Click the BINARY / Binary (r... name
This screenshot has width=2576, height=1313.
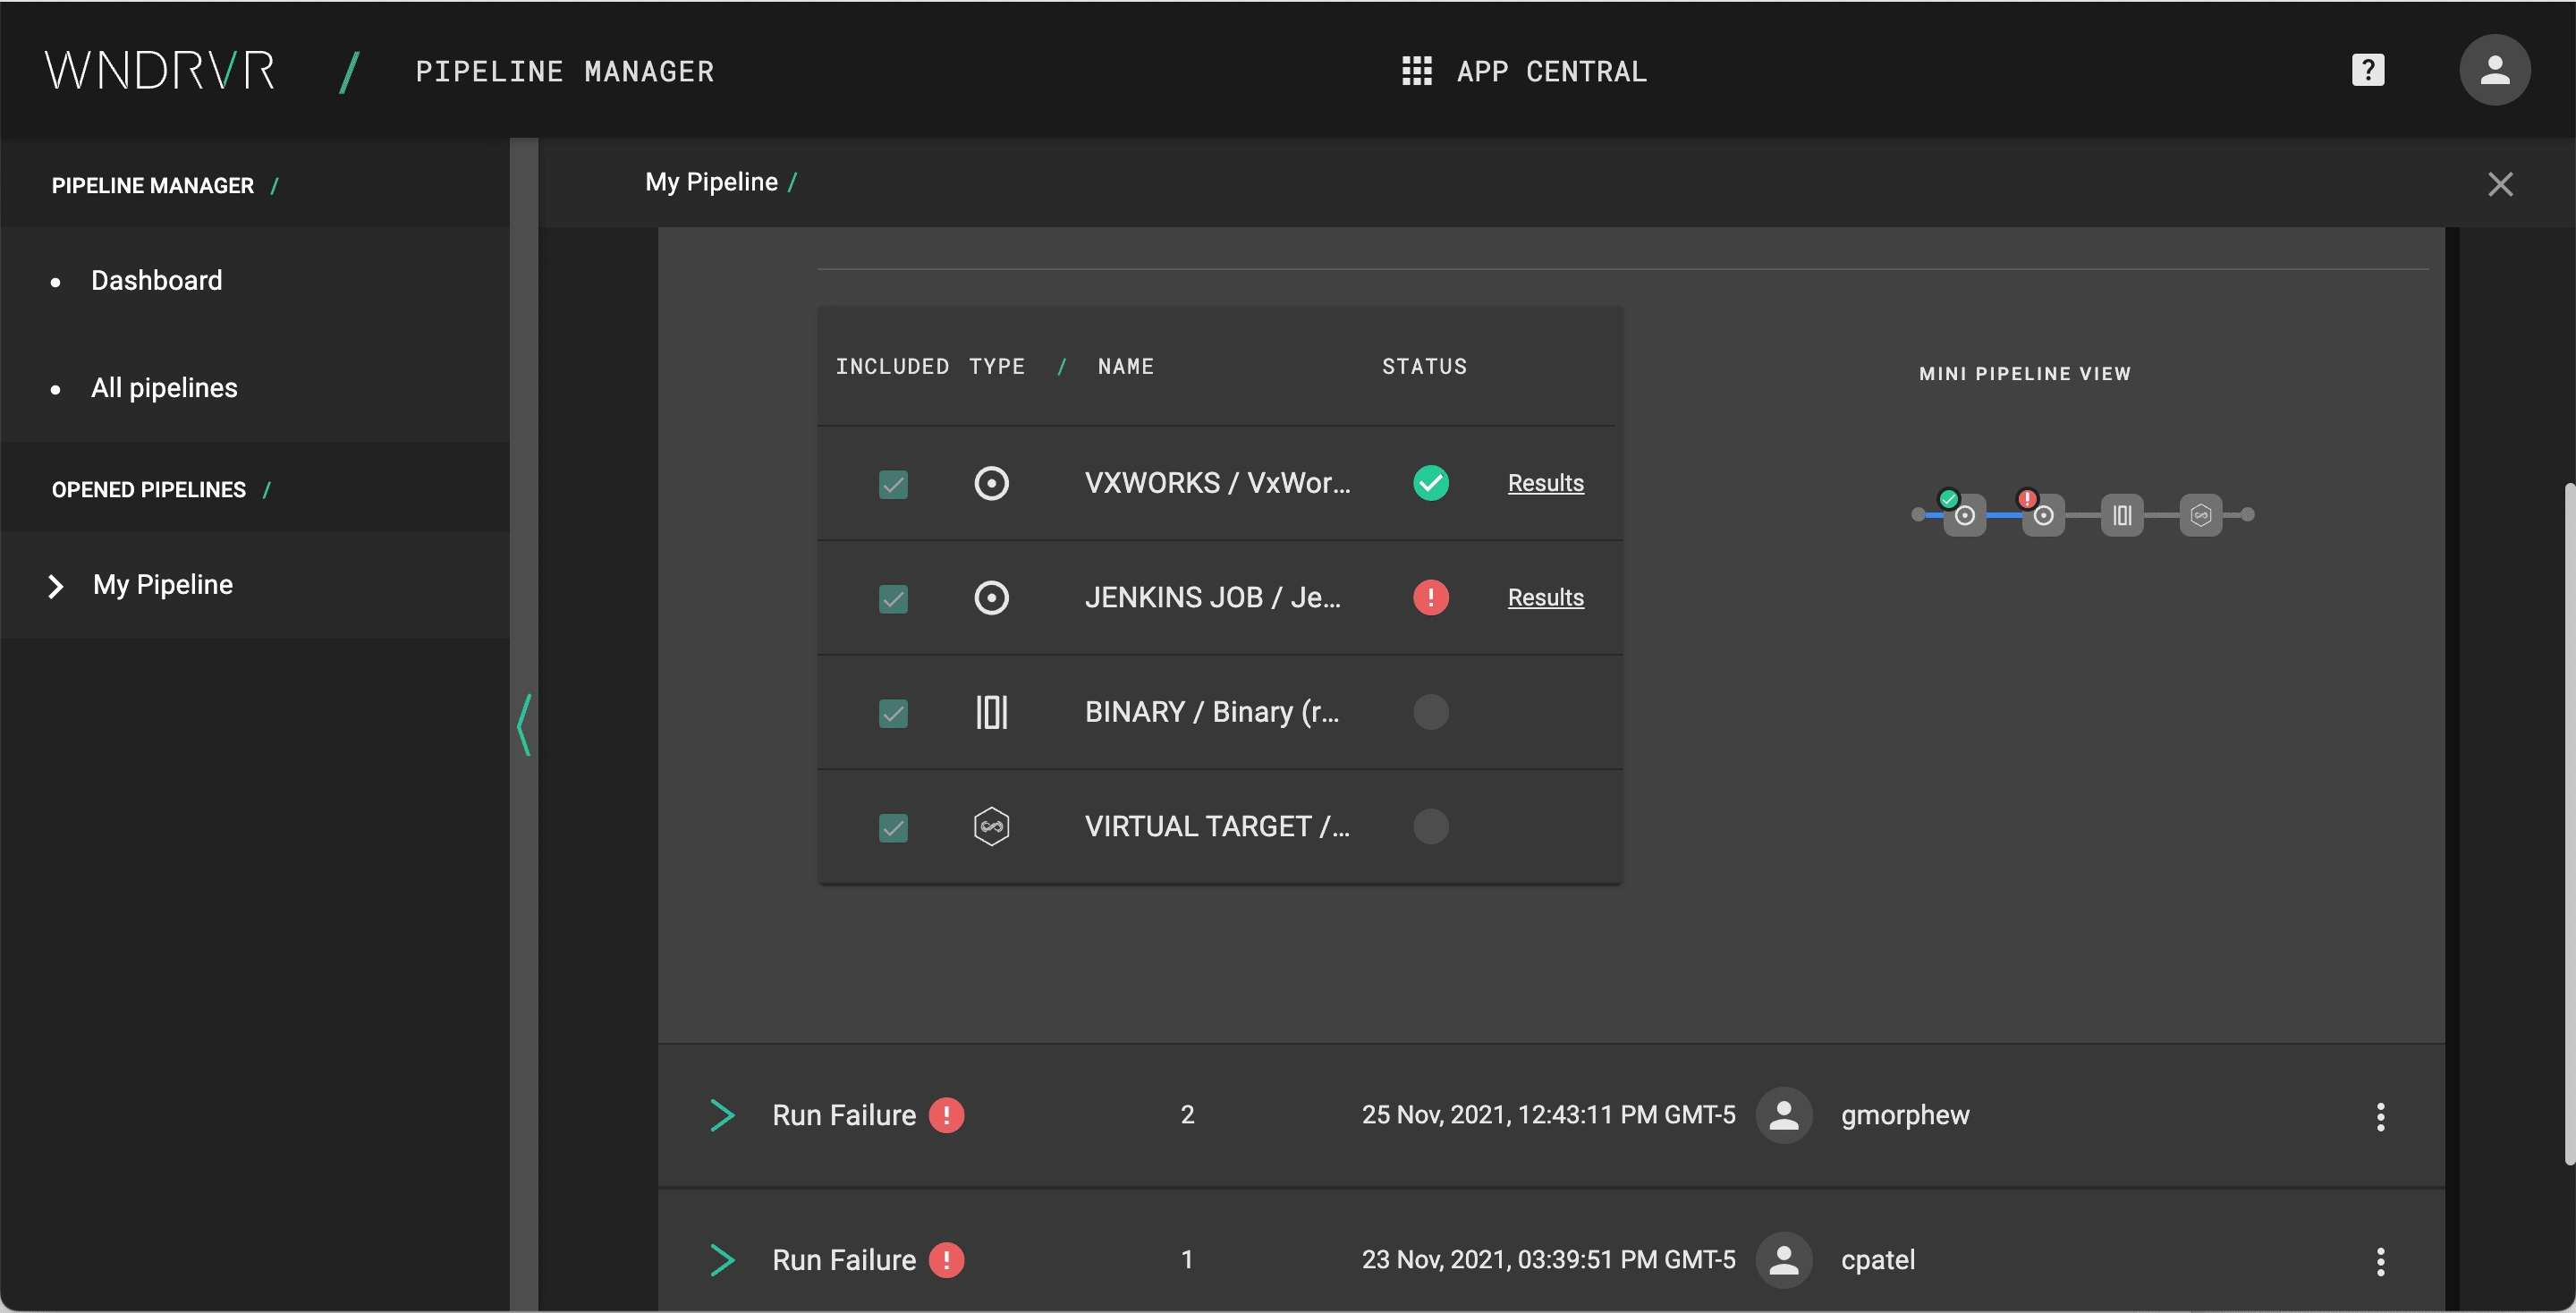pyautogui.click(x=1211, y=713)
